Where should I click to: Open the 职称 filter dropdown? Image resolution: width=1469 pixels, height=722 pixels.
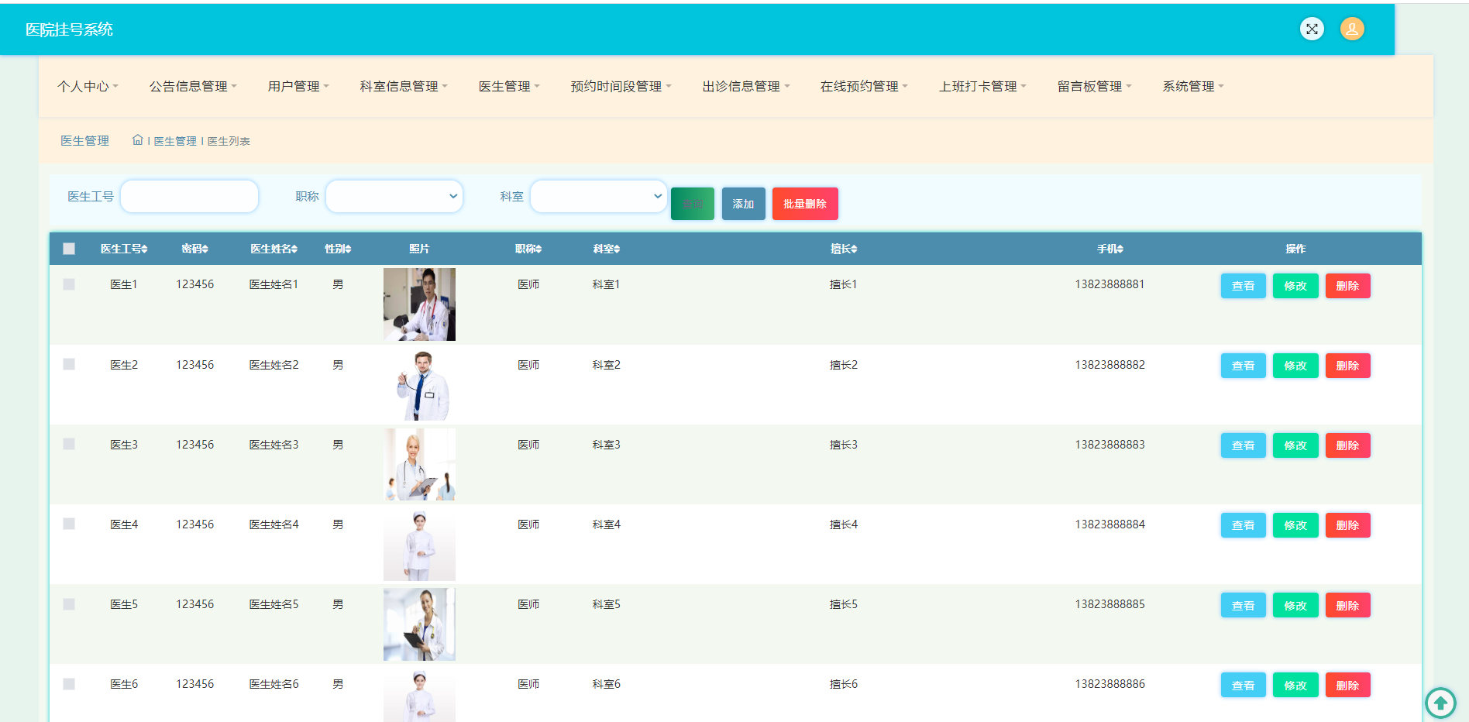(394, 196)
